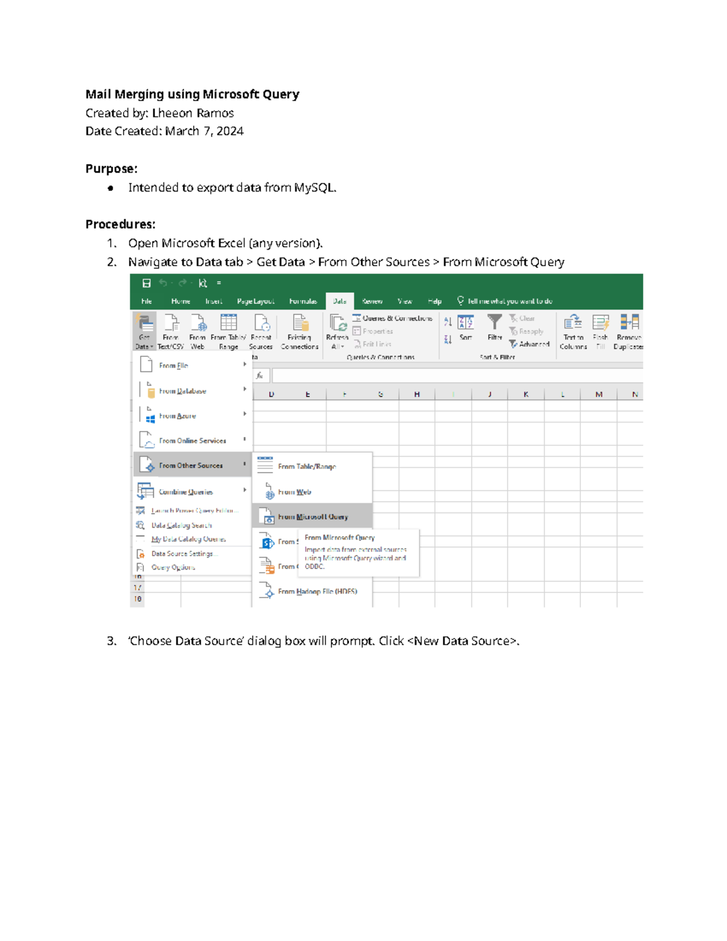Reapply the current filter
This screenshot has width=727, height=941.
tap(527, 331)
